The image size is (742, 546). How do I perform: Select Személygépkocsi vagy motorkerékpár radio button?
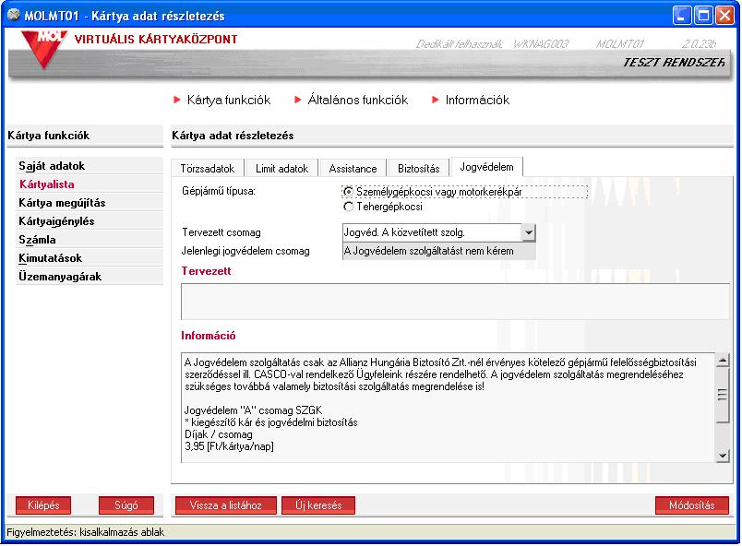pos(349,192)
